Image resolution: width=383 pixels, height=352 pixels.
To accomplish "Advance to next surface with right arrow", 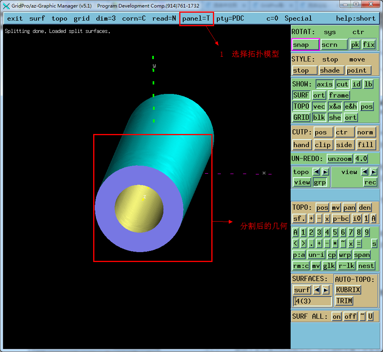I will 326,290.
